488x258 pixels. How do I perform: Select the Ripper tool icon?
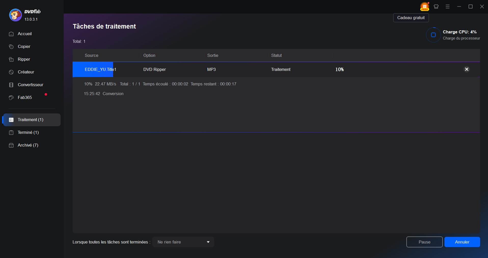click(11, 59)
